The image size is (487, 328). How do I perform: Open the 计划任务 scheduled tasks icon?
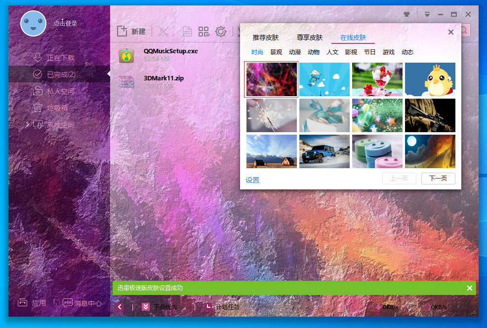tap(208, 306)
